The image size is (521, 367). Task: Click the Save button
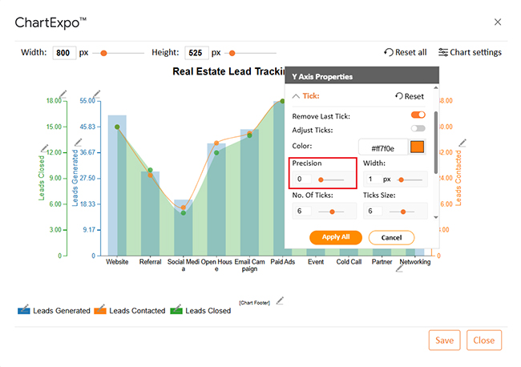coord(444,340)
